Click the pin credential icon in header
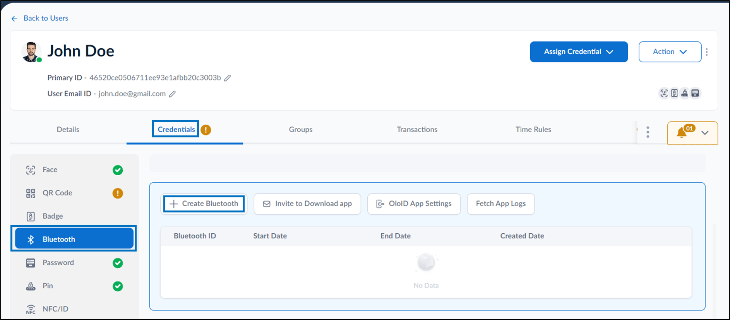The height and width of the screenshot is (320, 730). tap(685, 93)
